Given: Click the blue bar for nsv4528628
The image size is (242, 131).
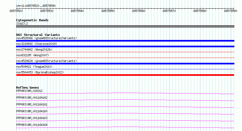Looking at the screenshot, I should (125, 64).
